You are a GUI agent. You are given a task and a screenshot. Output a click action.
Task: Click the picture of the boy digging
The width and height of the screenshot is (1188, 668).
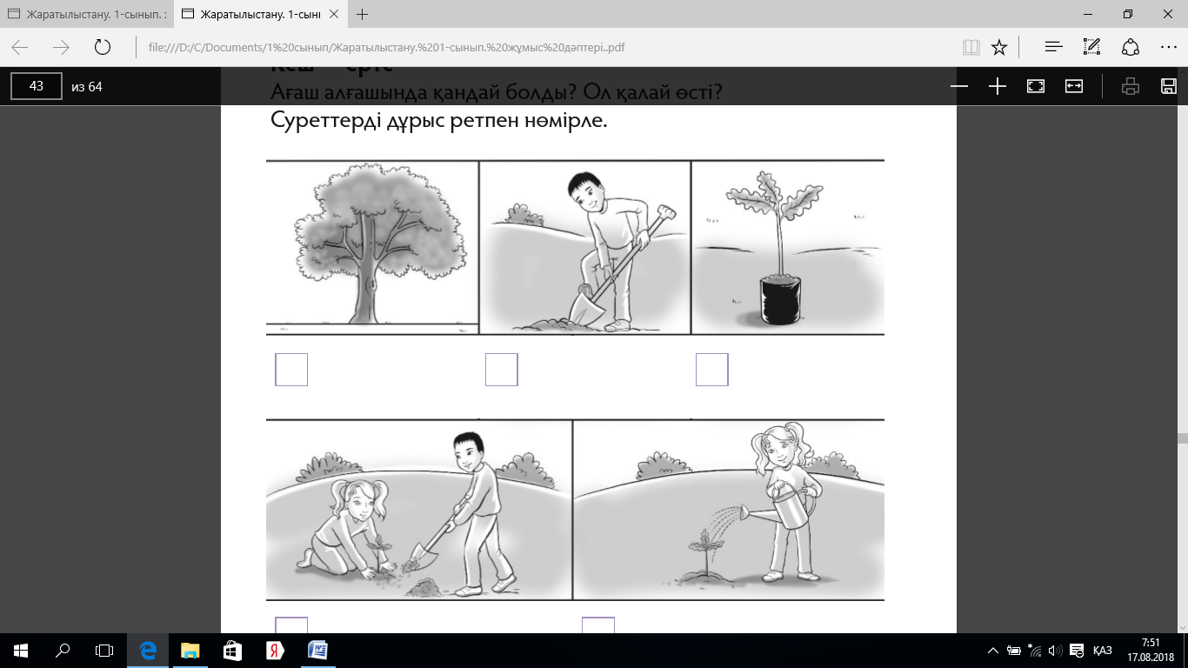(x=584, y=247)
